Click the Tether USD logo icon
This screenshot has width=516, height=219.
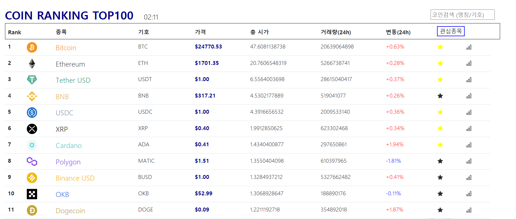tap(32, 80)
